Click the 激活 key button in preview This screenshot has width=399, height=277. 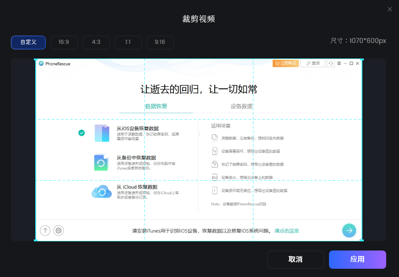tap(313, 63)
